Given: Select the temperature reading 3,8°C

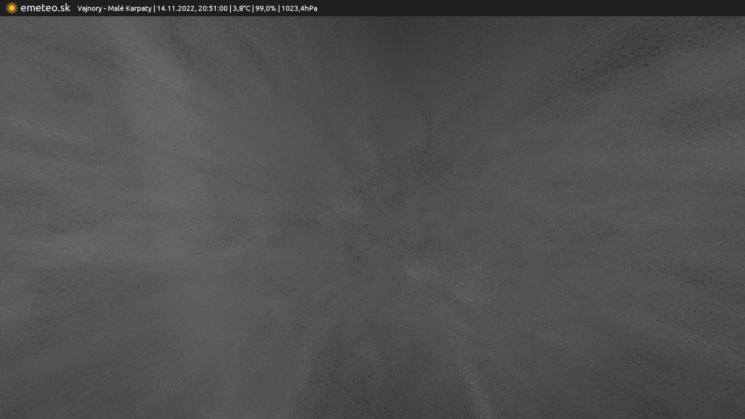Looking at the screenshot, I should tap(241, 9).
